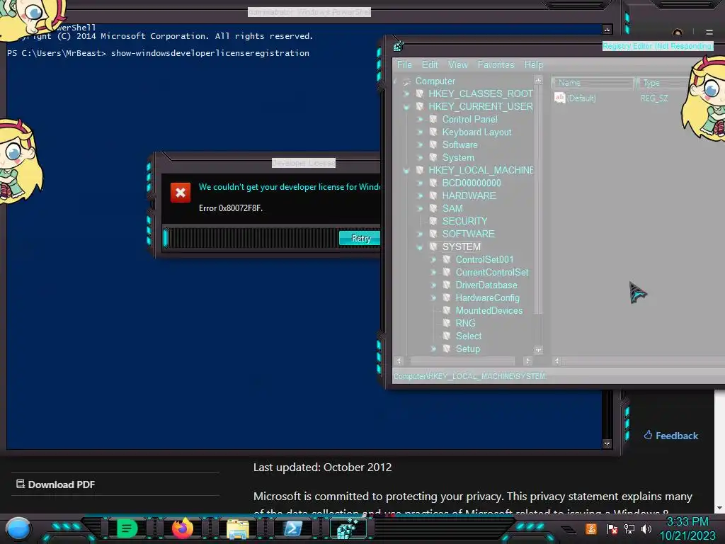The image size is (725, 544).
Task: Expand the Keyboard Layout key arrow
Action: pos(421,132)
